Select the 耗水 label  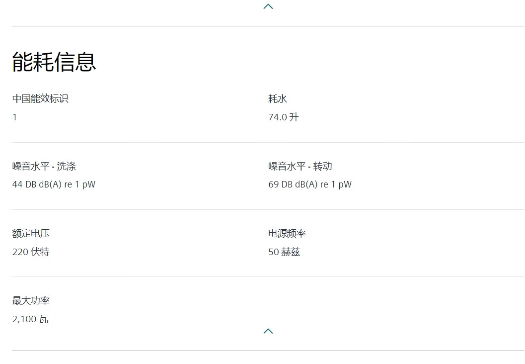tap(278, 98)
